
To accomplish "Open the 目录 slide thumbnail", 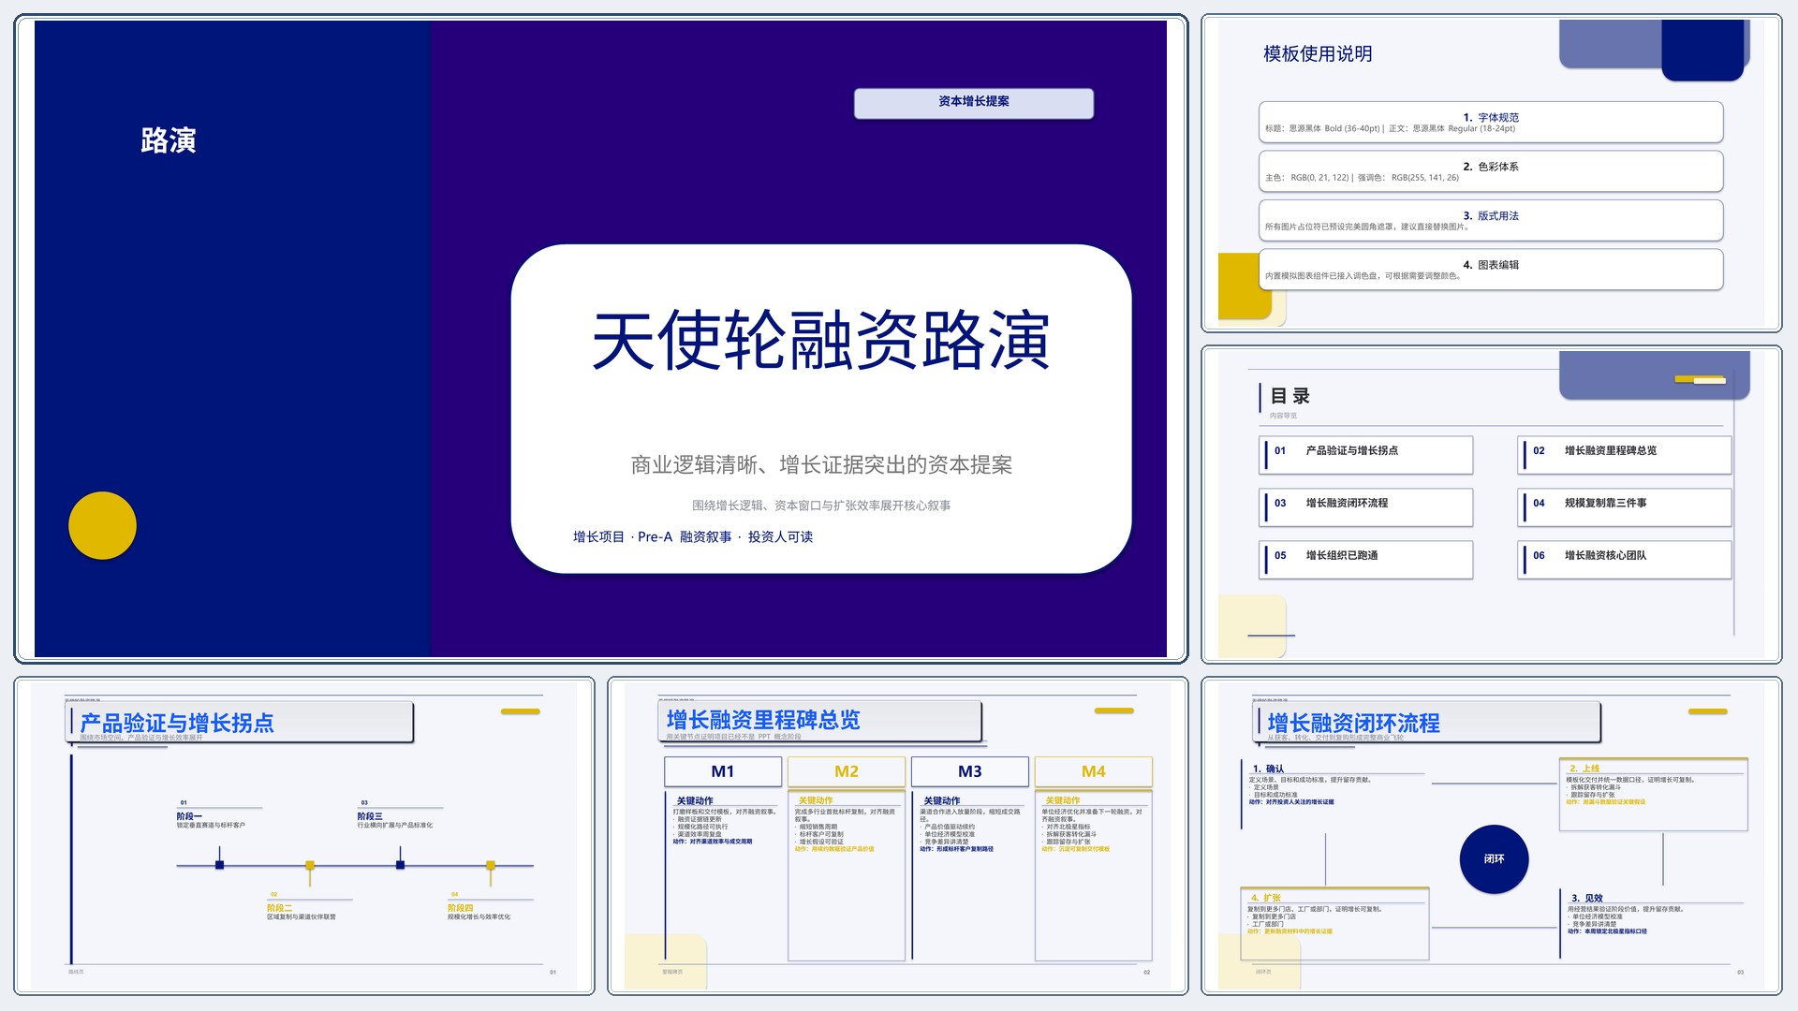I will (x=1491, y=505).
